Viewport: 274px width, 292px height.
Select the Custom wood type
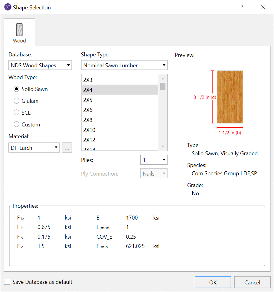17,125
